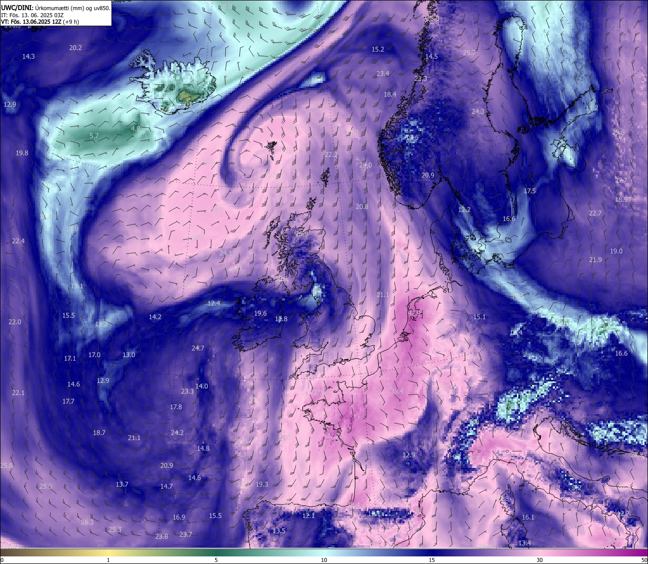Click the 17.1 value label
Viewport: 648px width, 564px height.
70,358
